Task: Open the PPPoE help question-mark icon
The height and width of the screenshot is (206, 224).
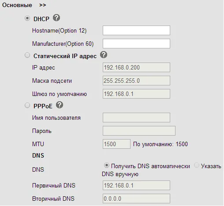Action: tap(60, 105)
